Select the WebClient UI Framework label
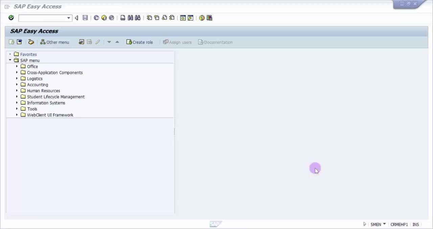Screen dimensions: 433x229 coord(50,115)
